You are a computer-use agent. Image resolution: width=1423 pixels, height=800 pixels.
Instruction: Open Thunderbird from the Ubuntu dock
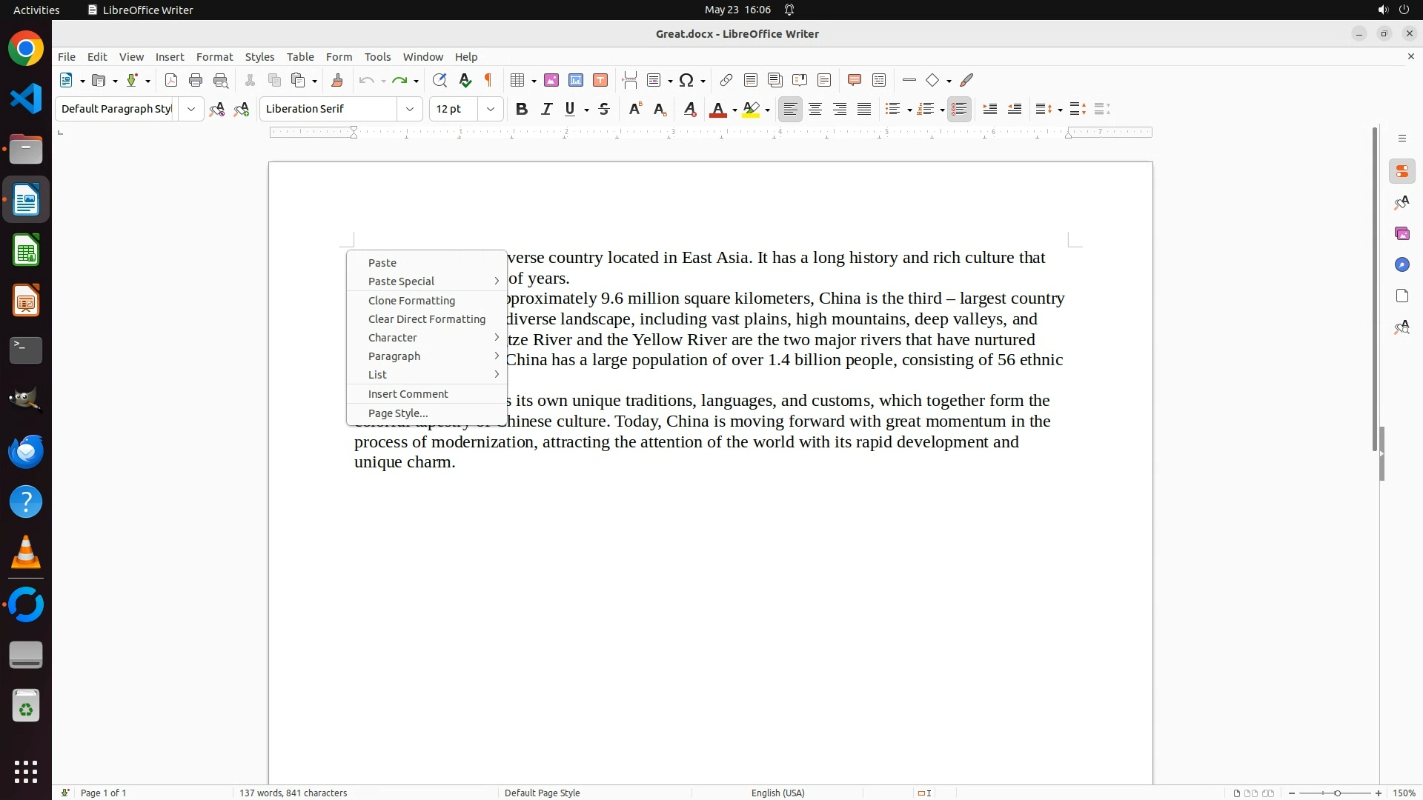pyautogui.click(x=26, y=451)
